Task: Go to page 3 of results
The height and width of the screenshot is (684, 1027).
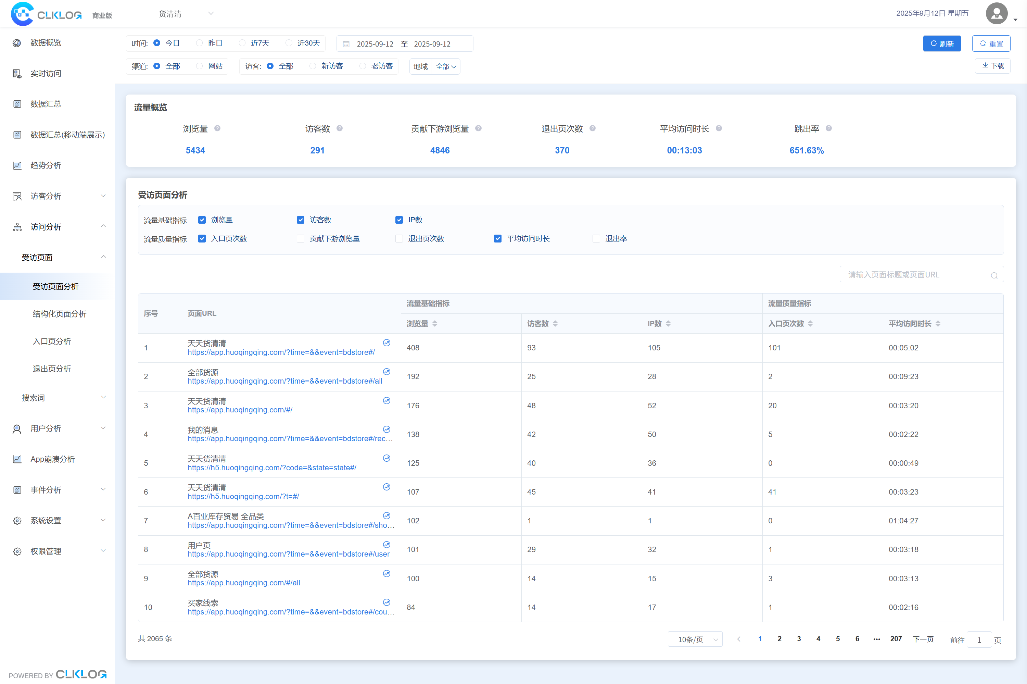Action: [799, 639]
